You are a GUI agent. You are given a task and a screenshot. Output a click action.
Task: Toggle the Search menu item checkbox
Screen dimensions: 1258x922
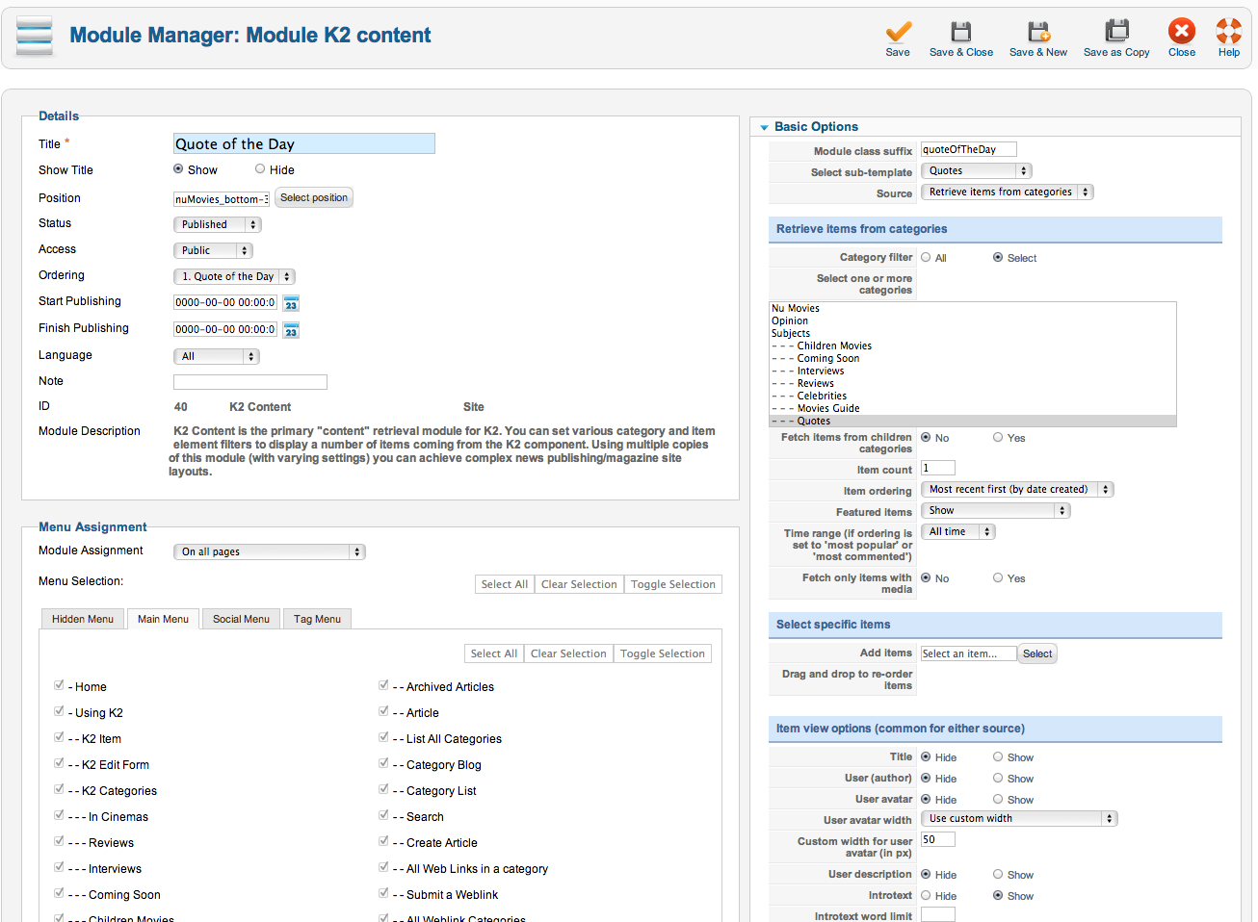pyautogui.click(x=383, y=815)
